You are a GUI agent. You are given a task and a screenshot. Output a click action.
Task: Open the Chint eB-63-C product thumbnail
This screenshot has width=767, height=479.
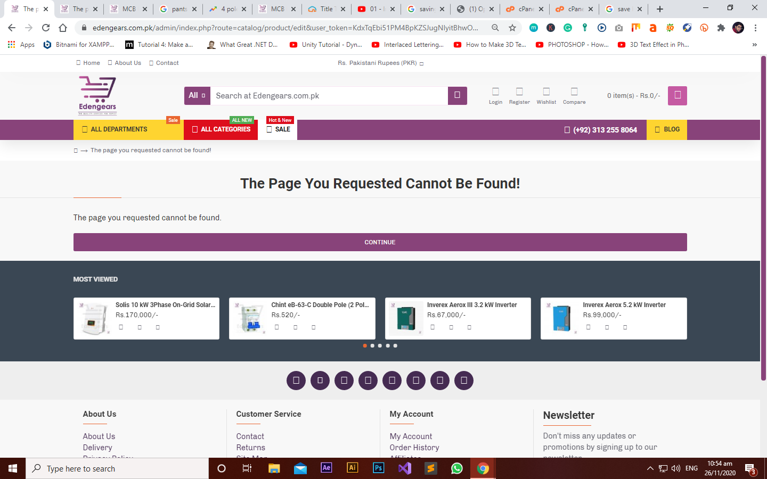[251, 318]
